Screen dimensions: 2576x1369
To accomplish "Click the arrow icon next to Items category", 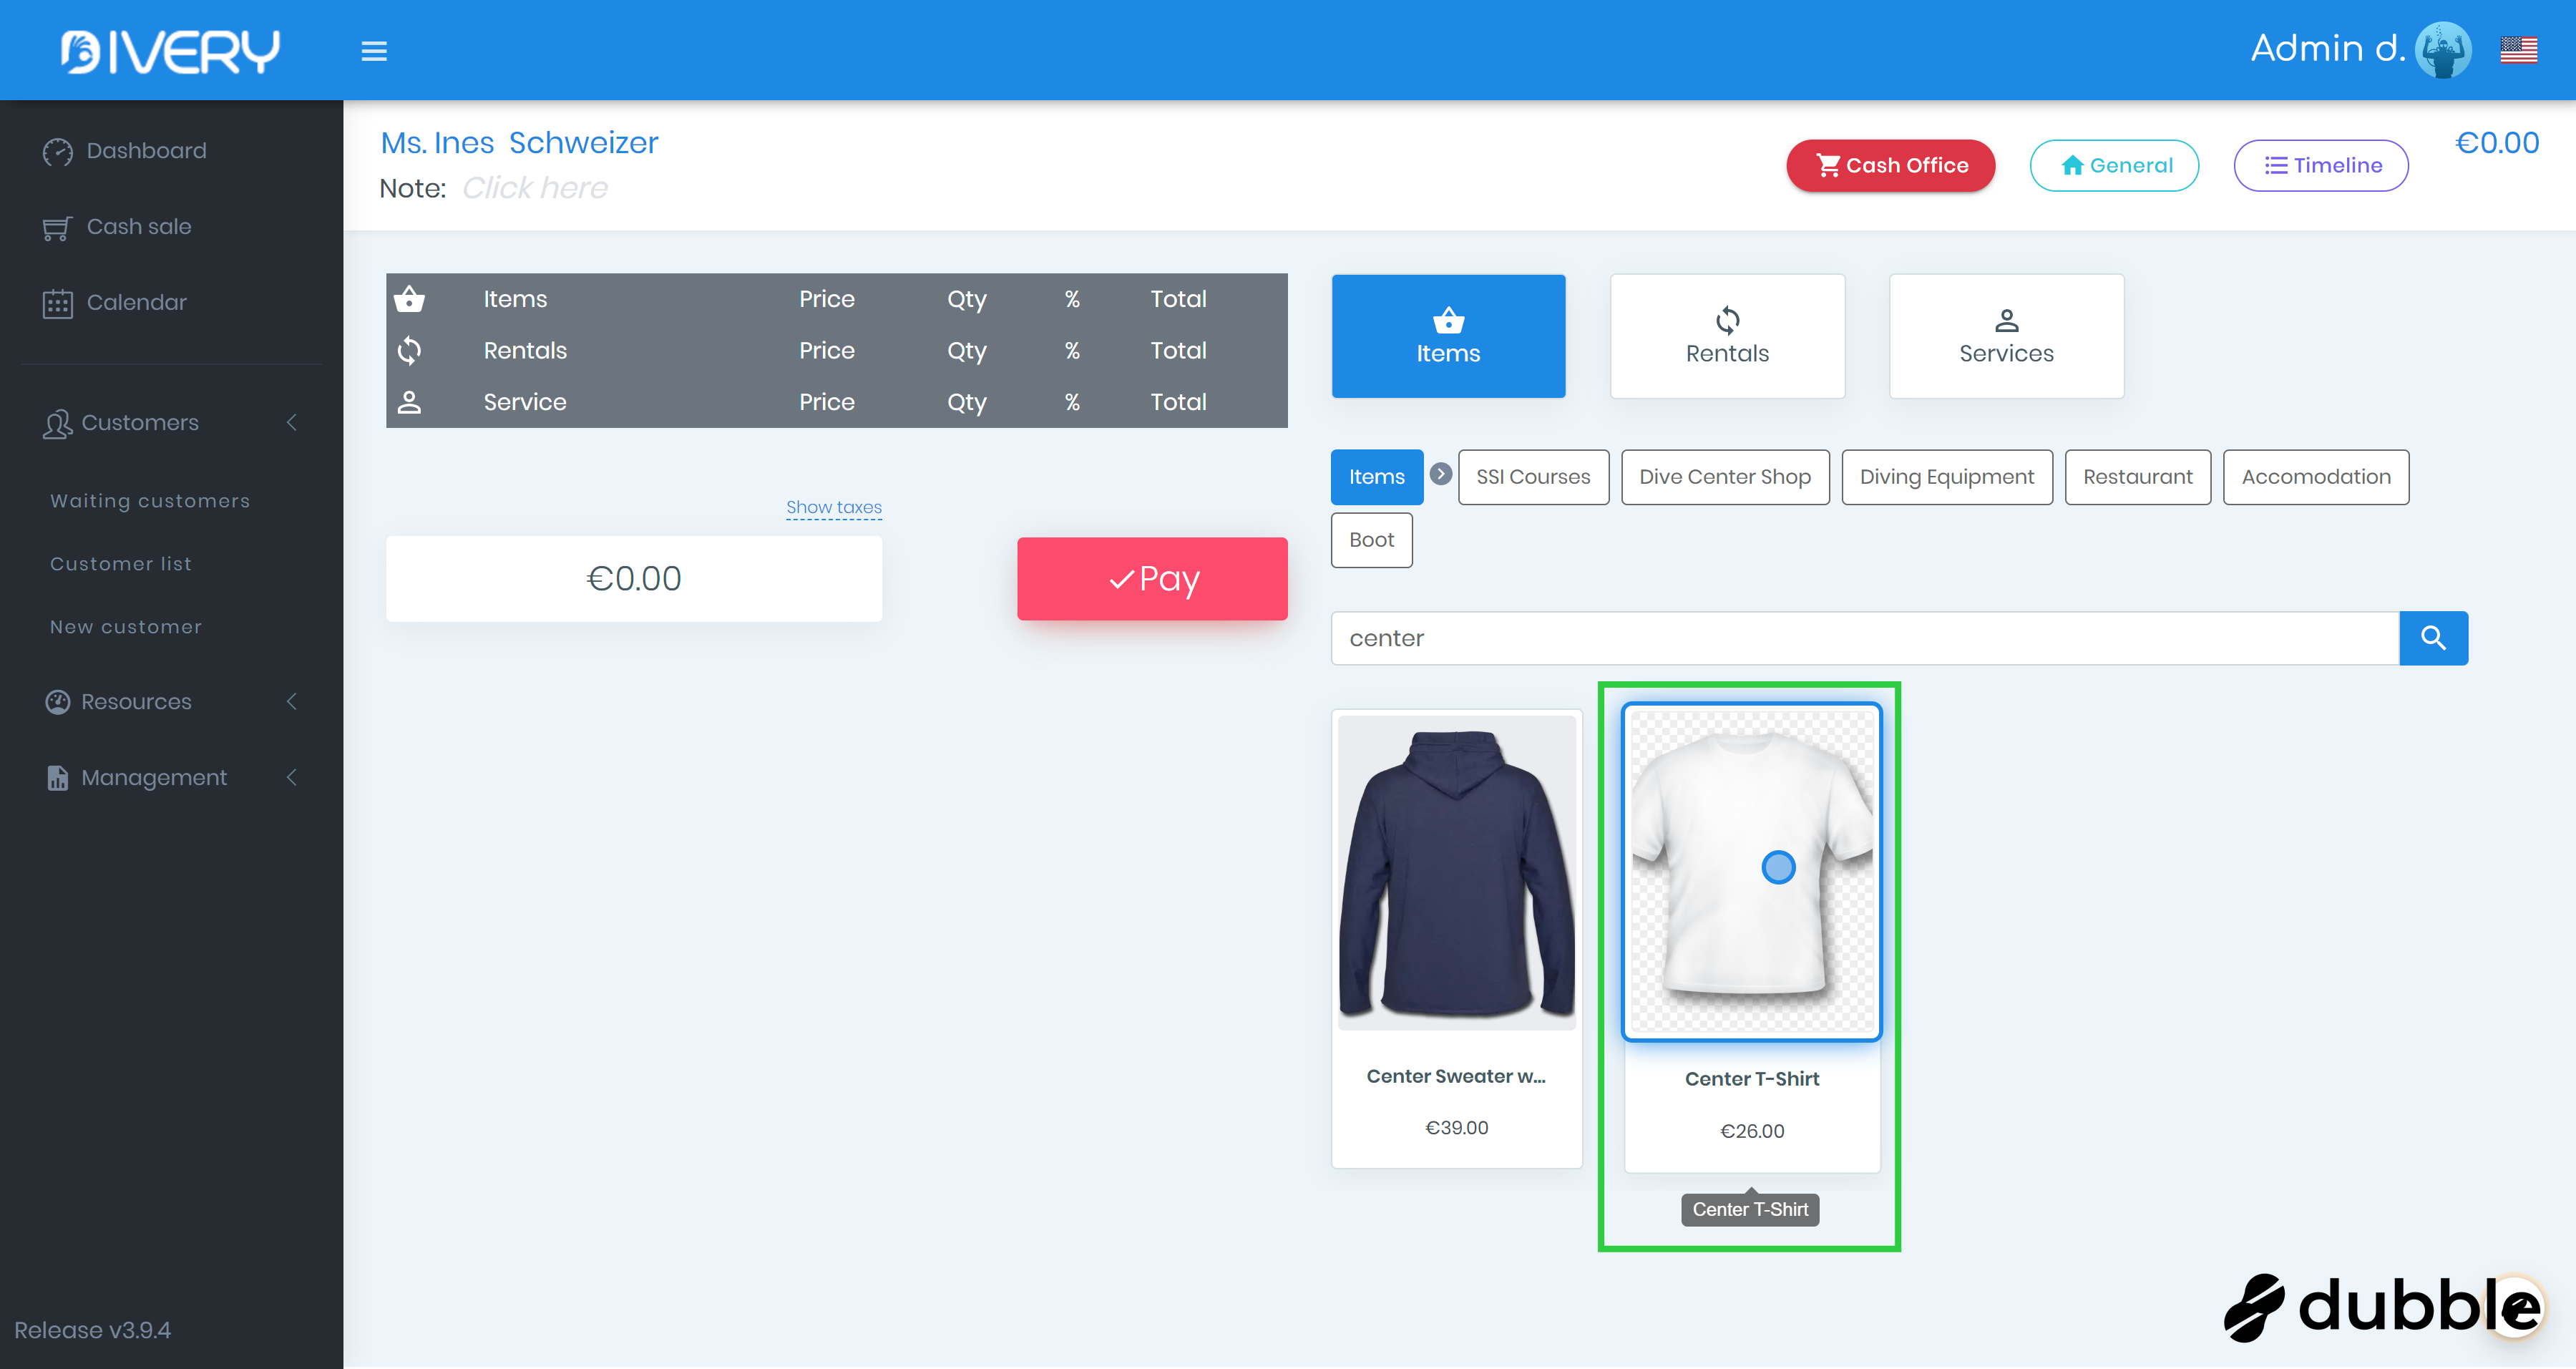I will [1440, 474].
